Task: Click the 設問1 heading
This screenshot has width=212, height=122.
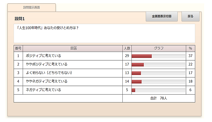Action: [20, 19]
